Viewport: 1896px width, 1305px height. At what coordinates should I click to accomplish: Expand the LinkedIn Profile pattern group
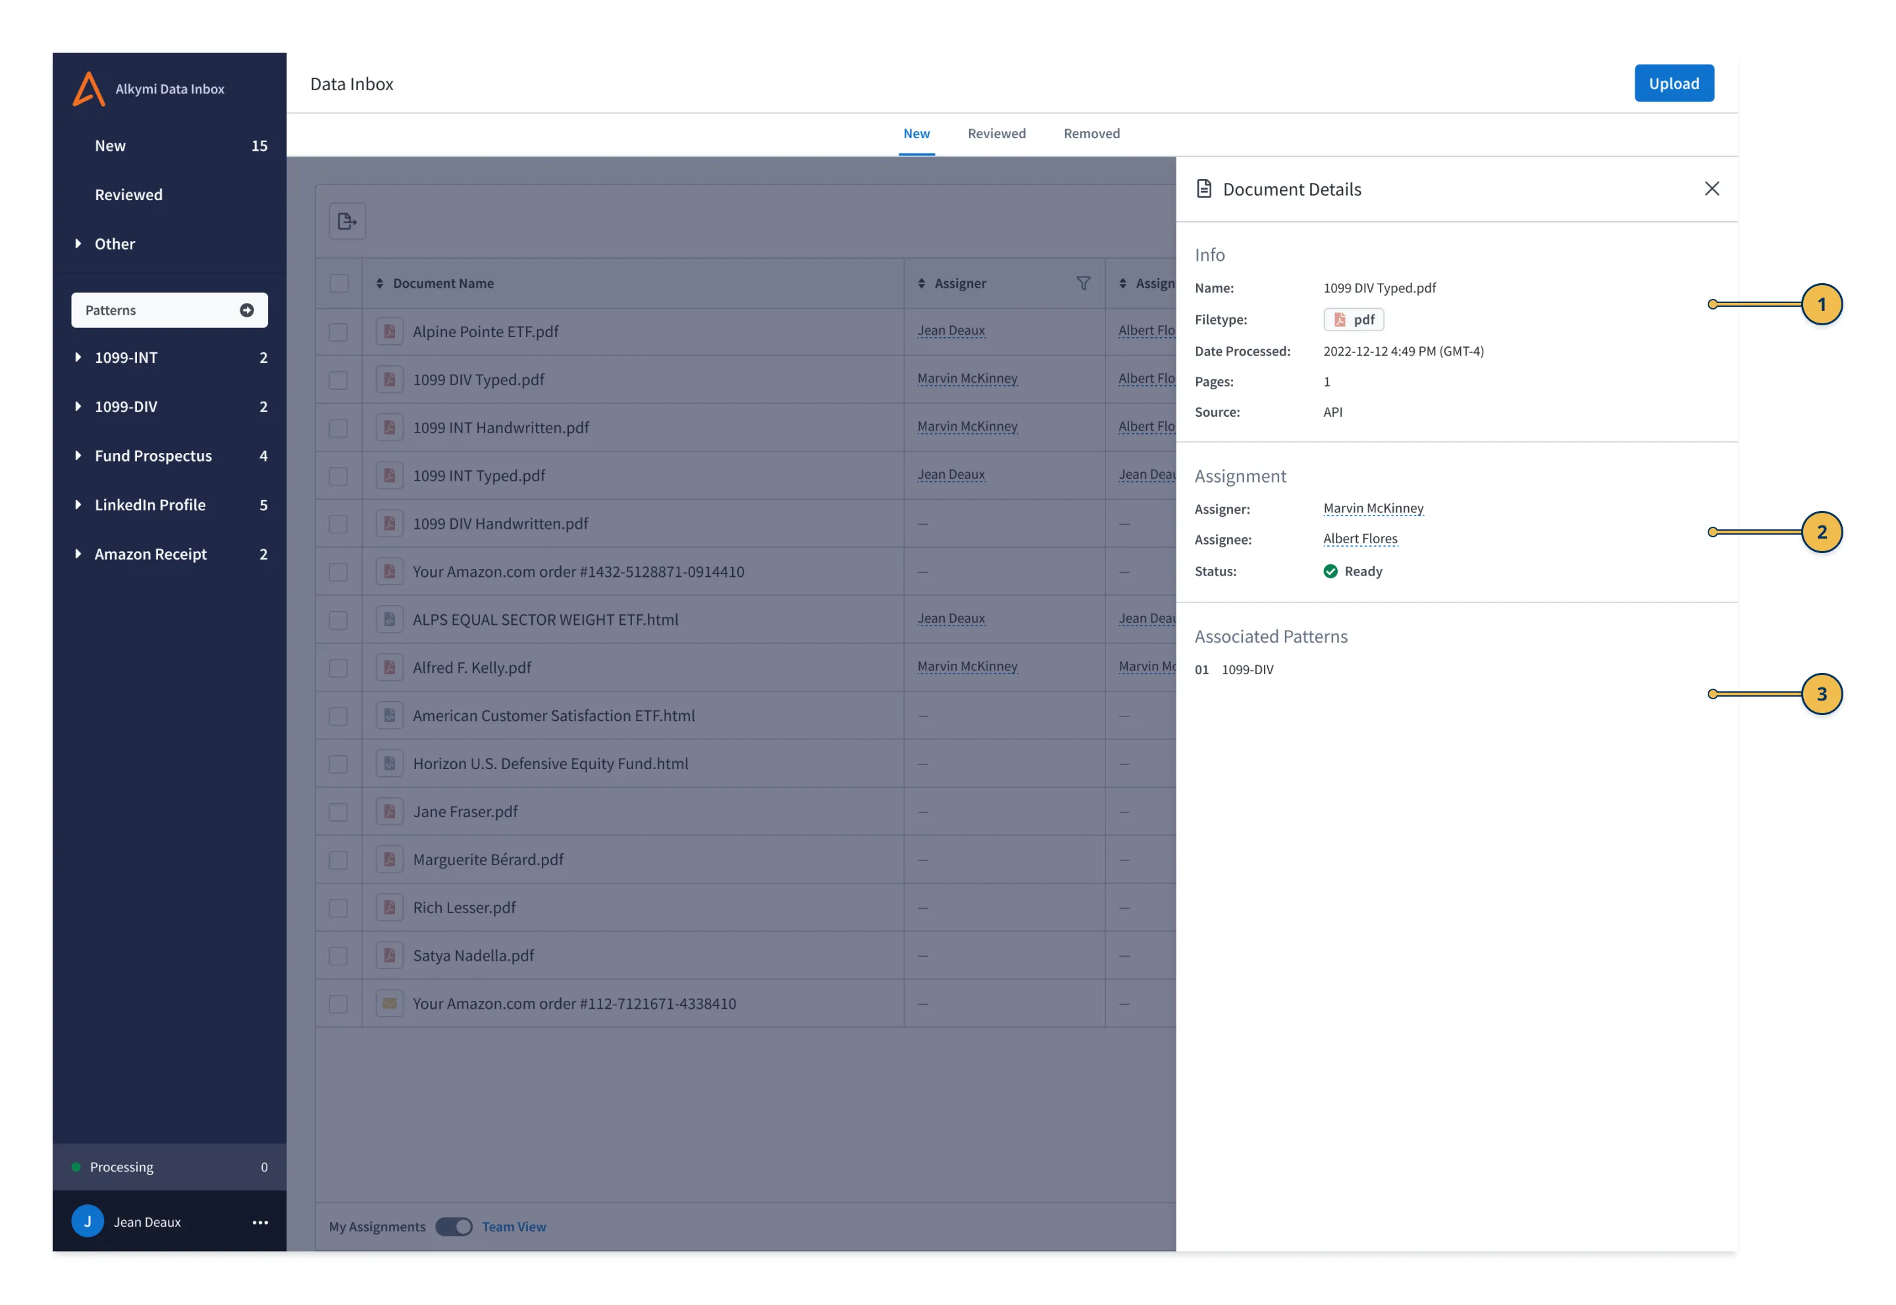pos(78,504)
